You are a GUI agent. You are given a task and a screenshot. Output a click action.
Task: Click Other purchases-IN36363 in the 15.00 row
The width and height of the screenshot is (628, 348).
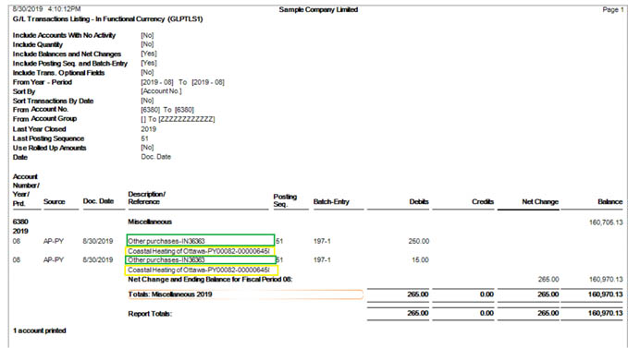tap(166, 259)
